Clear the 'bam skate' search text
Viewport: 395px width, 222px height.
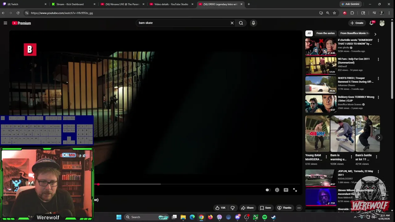point(232,23)
